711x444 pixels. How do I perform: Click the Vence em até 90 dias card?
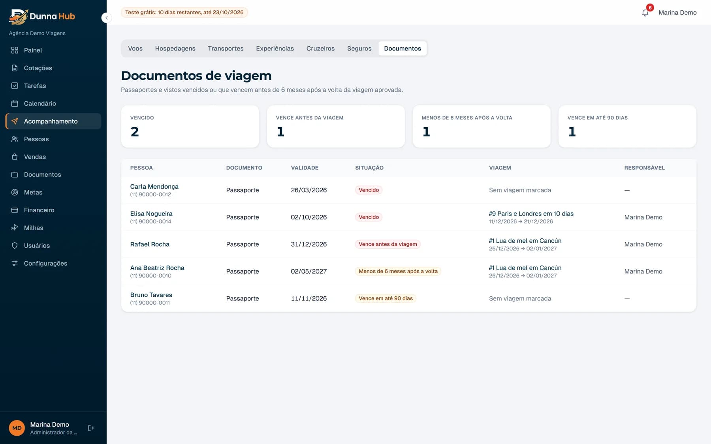(627, 126)
